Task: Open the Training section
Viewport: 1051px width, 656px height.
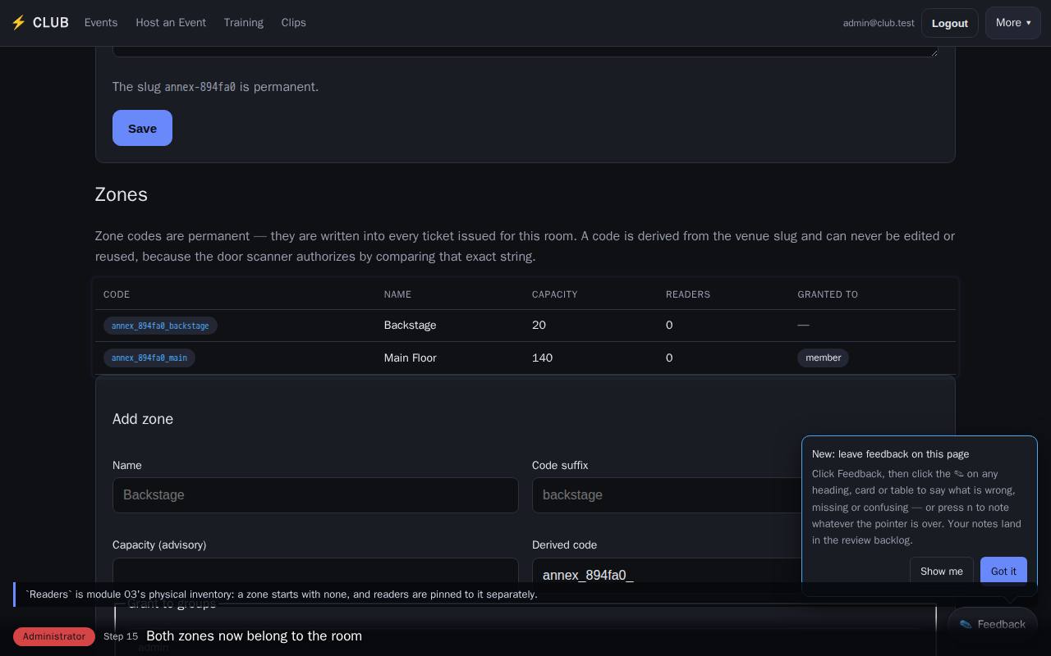Action: coord(244,23)
